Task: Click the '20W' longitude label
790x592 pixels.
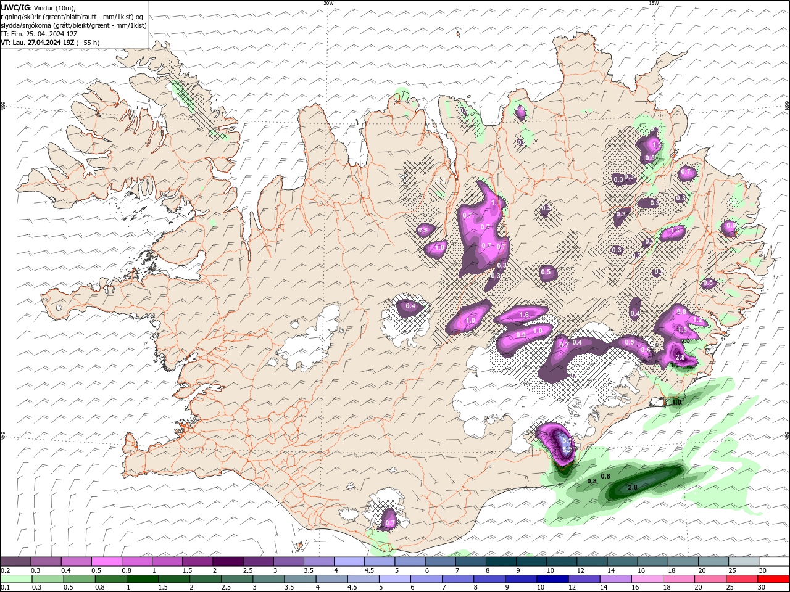Action: tap(328, 3)
